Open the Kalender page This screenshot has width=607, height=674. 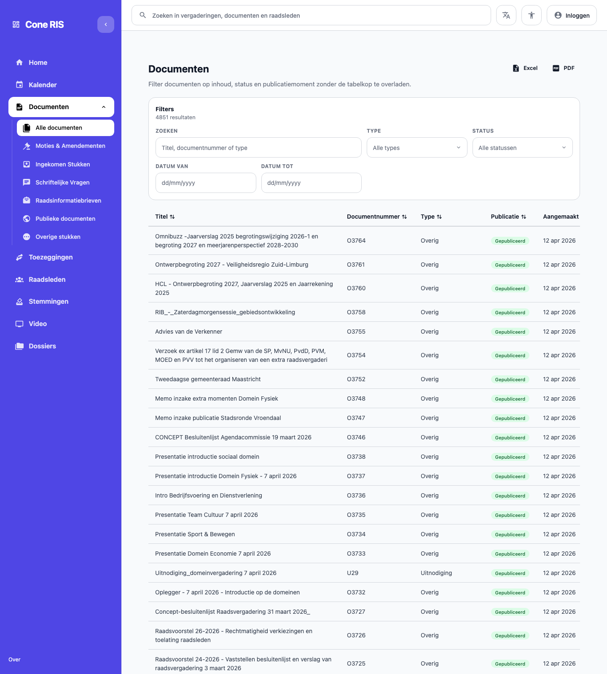pyautogui.click(x=42, y=85)
